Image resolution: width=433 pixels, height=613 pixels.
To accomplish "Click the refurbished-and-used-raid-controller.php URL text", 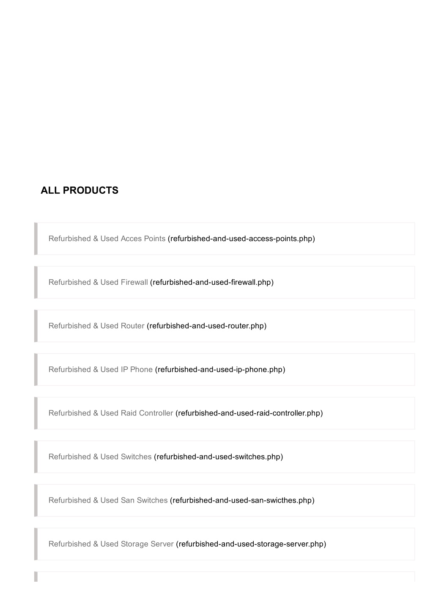I will pos(249,413).
